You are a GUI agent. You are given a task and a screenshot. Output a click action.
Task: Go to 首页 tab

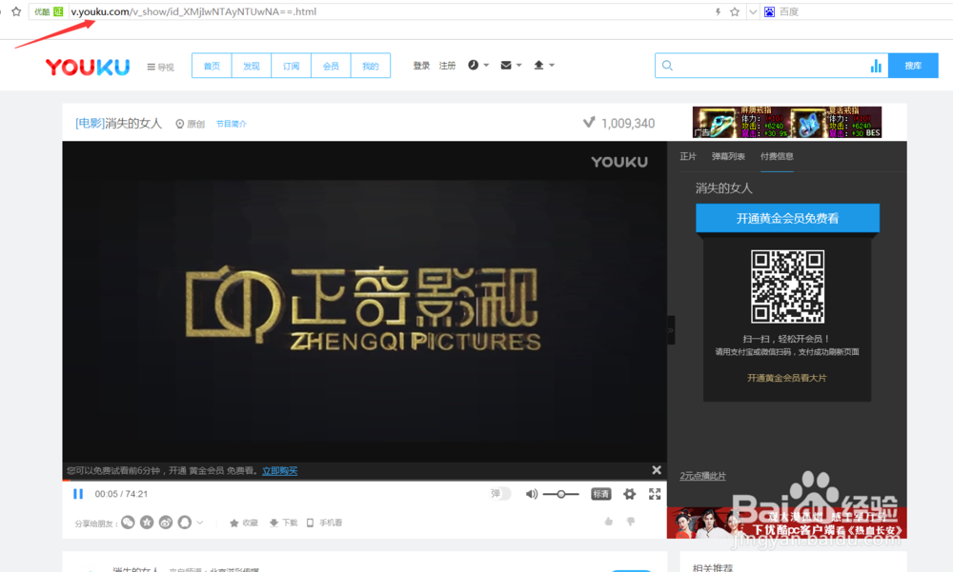pyautogui.click(x=212, y=66)
